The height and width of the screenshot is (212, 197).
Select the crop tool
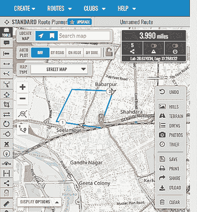7,104
